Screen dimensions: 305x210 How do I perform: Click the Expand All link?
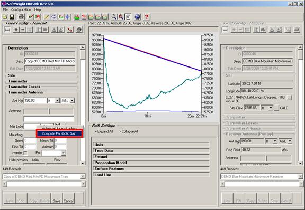click(x=104, y=131)
